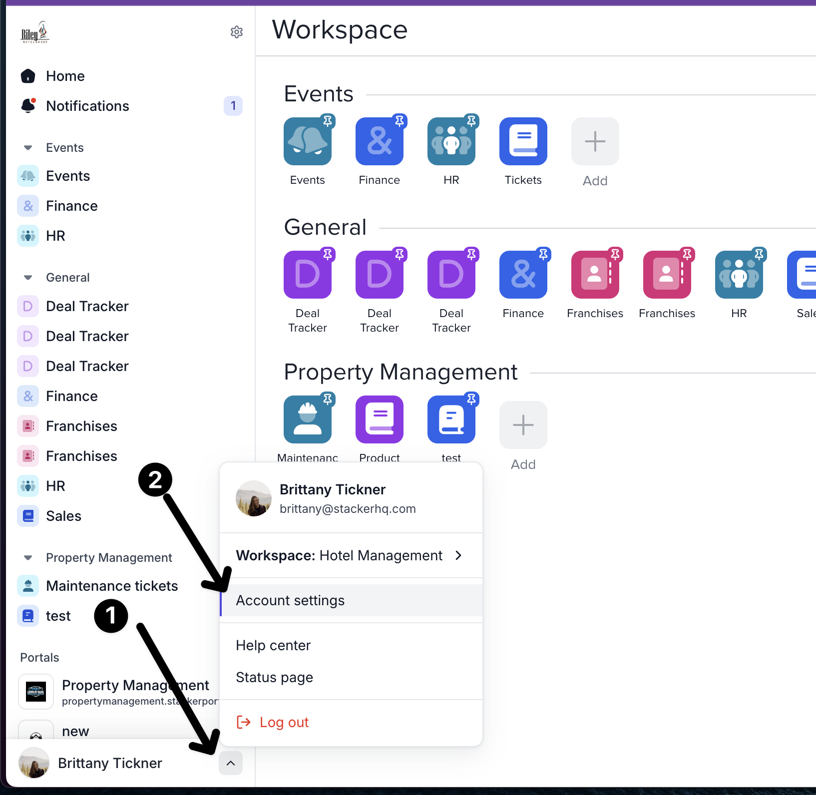816x795 pixels.
Task: Click Log out
Action: 284,722
